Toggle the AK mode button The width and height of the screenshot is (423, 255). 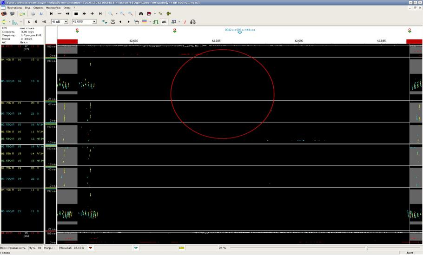(164, 22)
